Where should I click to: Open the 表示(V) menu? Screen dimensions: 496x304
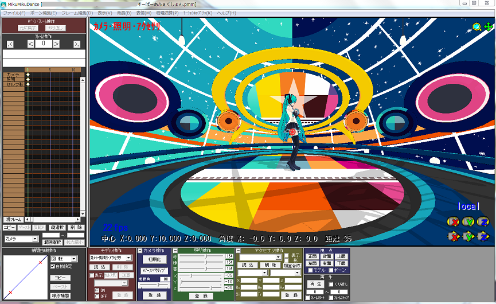[x=105, y=13]
